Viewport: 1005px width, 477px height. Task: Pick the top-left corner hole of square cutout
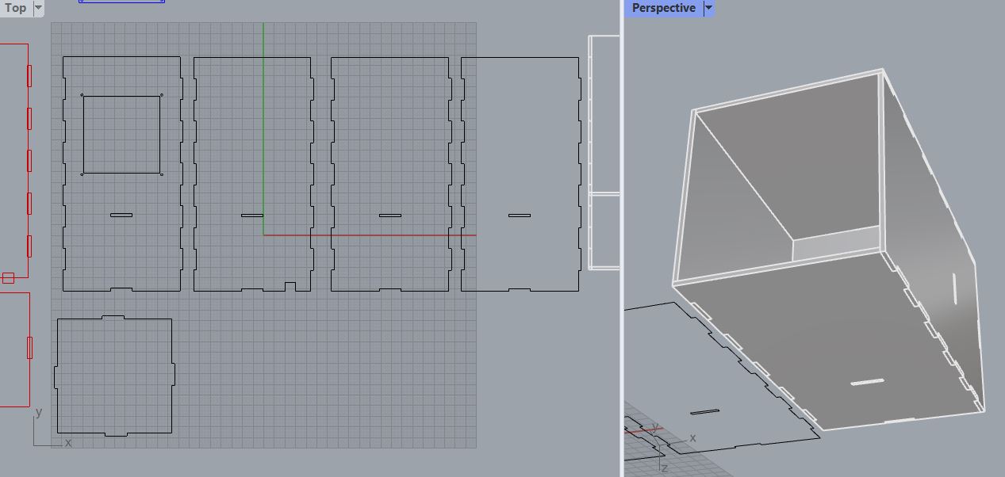82,96
